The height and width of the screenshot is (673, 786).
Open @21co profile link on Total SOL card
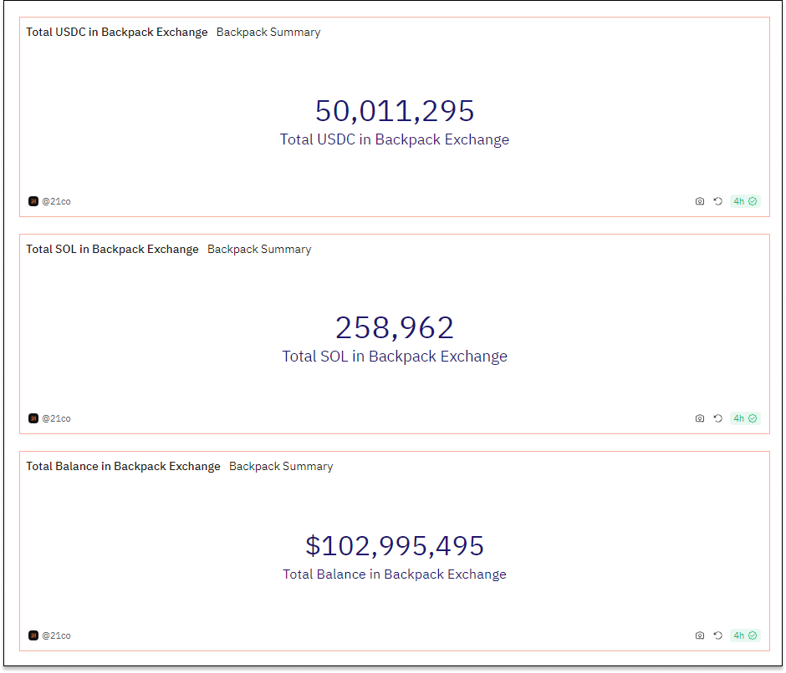[x=56, y=418]
